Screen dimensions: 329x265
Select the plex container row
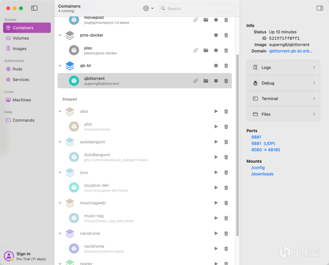[144, 50]
